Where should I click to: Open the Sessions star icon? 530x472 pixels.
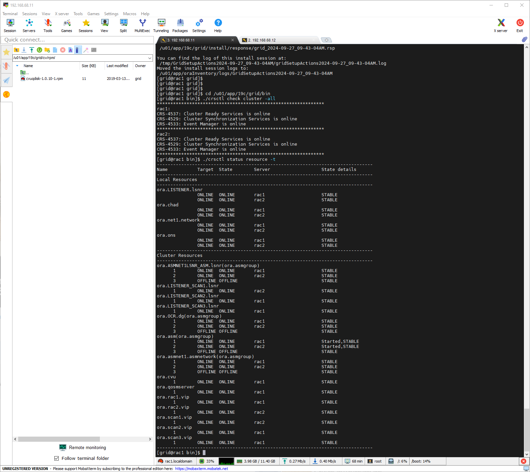pos(86,26)
